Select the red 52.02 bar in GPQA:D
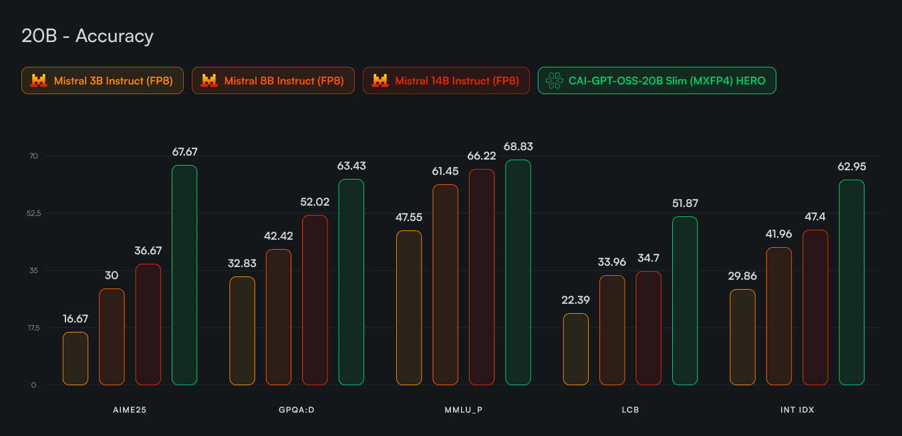The height and width of the screenshot is (436, 902). tap(315, 300)
